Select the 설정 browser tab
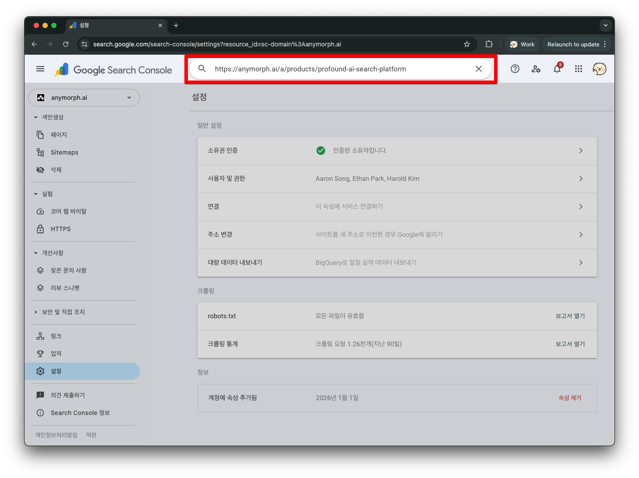The image size is (639, 478). 84,25
